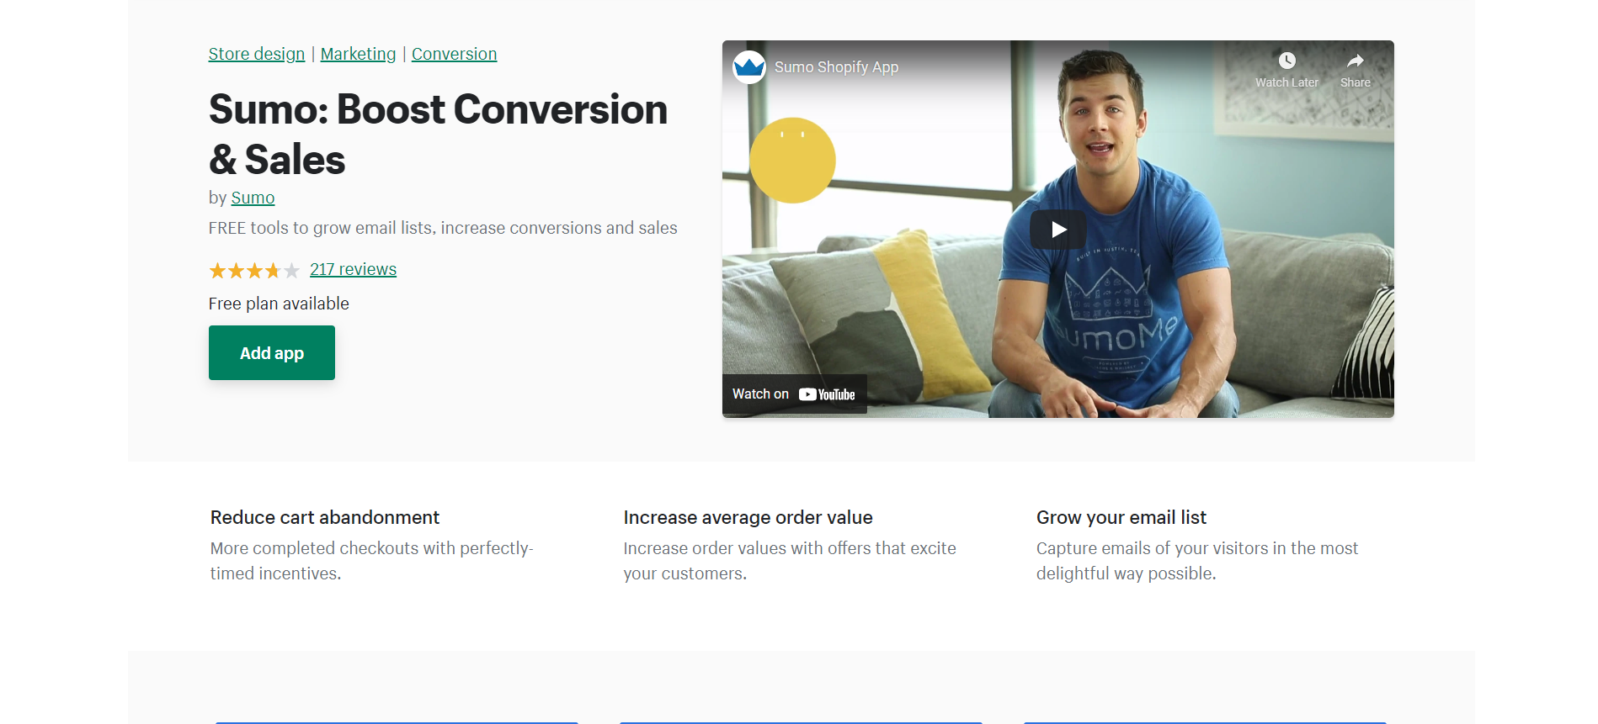
Task: Open the Sumo crown channel logo
Action: [x=748, y=67]
